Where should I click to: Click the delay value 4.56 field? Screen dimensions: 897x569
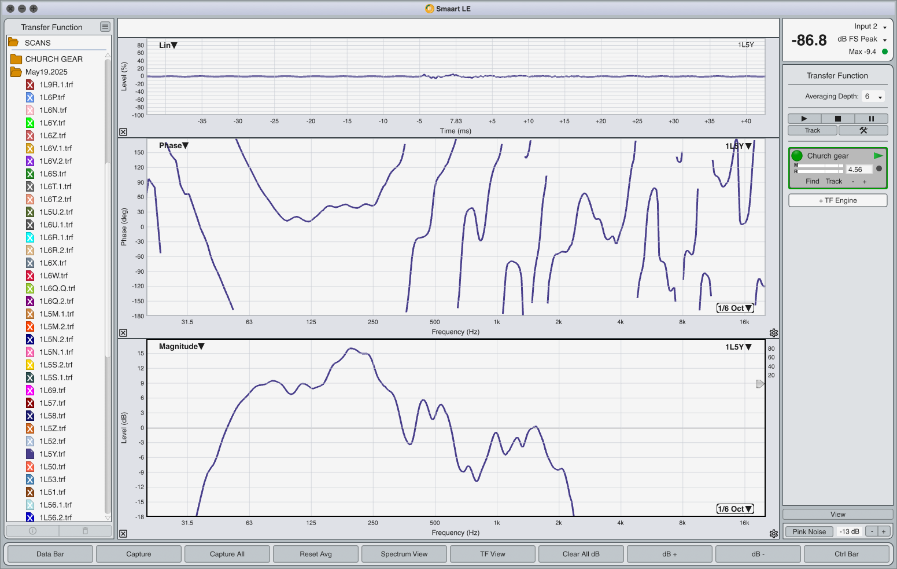point(858,170)
